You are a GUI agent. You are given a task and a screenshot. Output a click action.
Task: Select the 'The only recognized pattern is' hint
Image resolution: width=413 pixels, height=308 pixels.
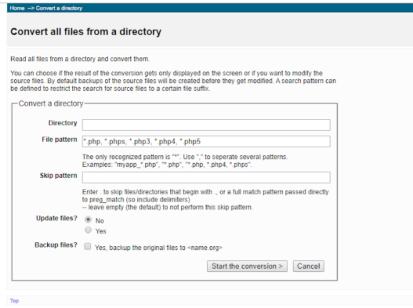coord(185,157)
